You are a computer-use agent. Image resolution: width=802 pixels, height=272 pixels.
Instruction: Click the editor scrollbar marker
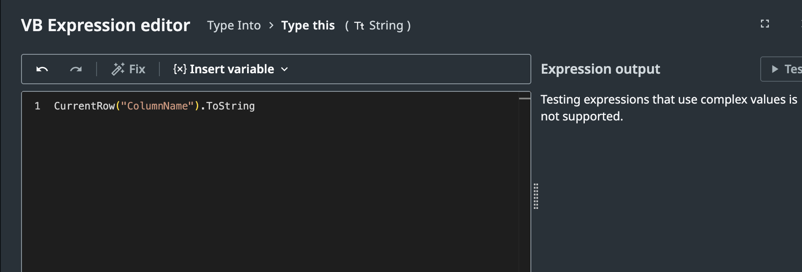click(525, 99)
